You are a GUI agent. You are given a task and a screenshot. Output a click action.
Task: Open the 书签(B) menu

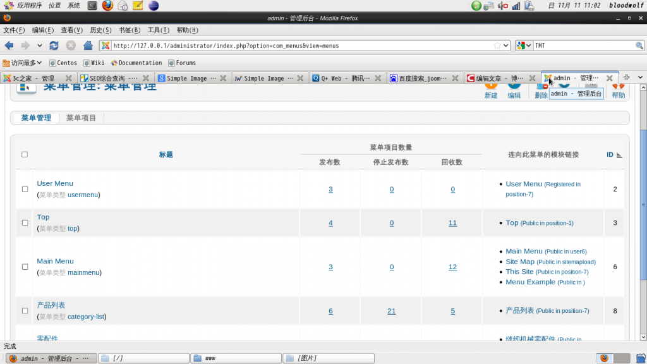pos(130,30)
